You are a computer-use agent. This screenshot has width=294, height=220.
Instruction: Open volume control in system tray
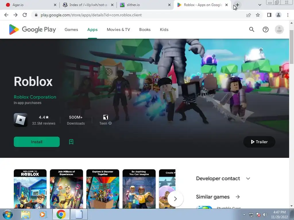tap(265, 215)
